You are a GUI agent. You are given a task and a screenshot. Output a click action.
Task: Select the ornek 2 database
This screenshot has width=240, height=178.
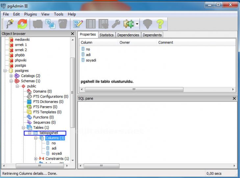(x=21, y=50)
